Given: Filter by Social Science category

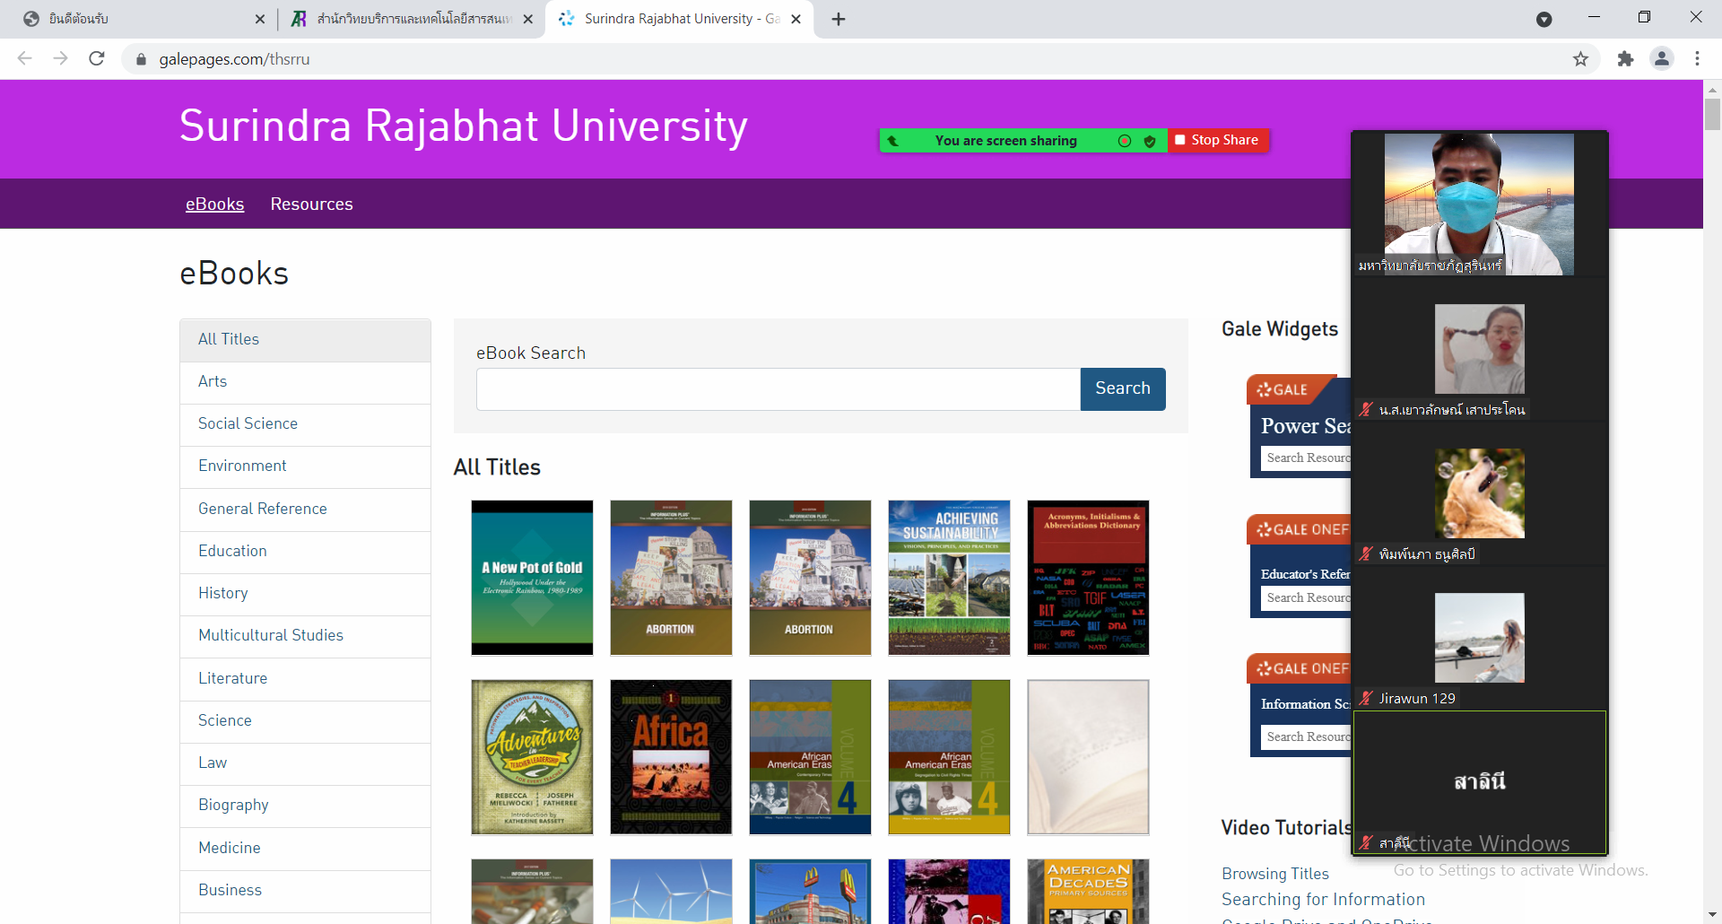Looking at the screenshot, I should pyautogui.click(x=248, y=423).
